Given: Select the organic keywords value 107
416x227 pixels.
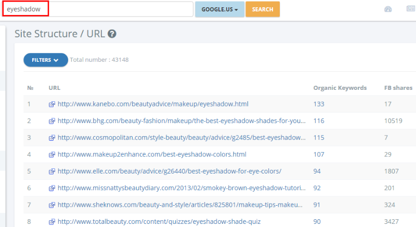Looking at the screenshot, I should click(319, 154).
